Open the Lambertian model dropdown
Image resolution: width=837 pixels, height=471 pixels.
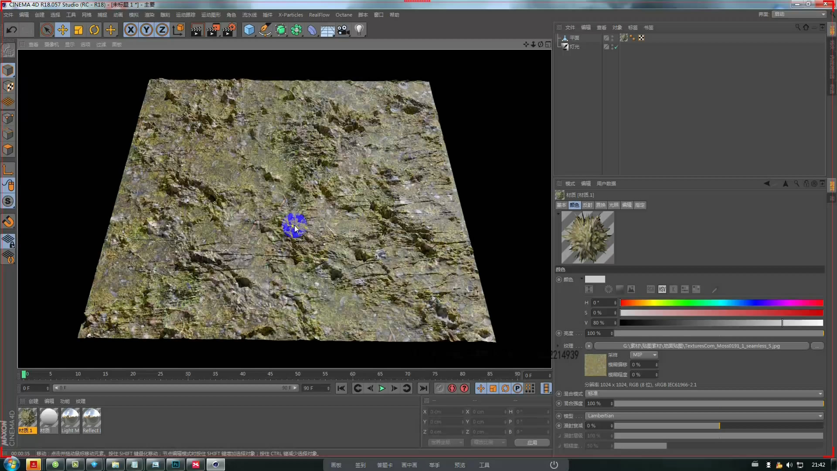point(704,416)
